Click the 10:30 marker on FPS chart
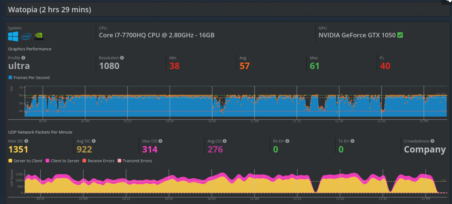Viewport: 452px width, 204px height. tap(170, 121)
